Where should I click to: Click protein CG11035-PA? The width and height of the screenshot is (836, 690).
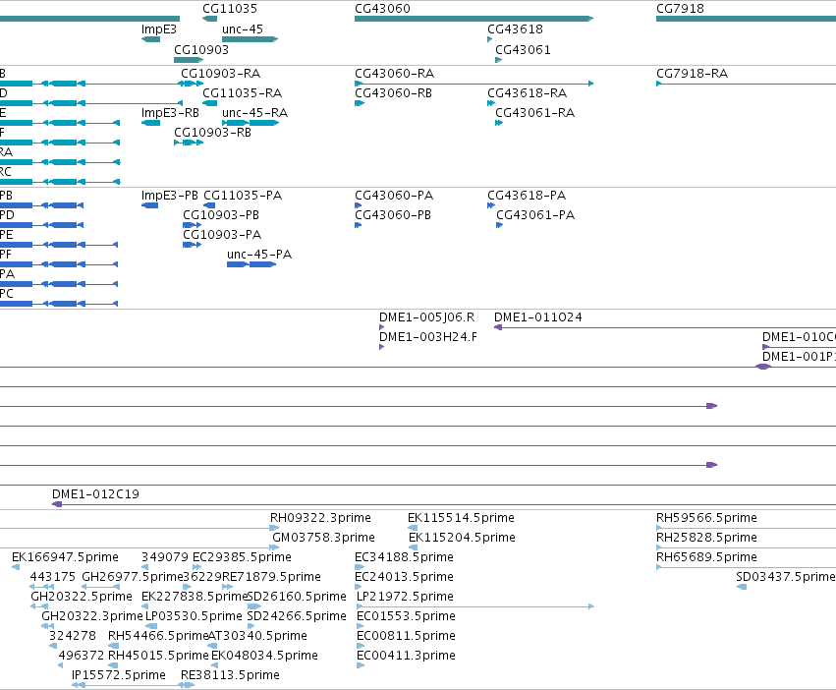pos(243,196)
